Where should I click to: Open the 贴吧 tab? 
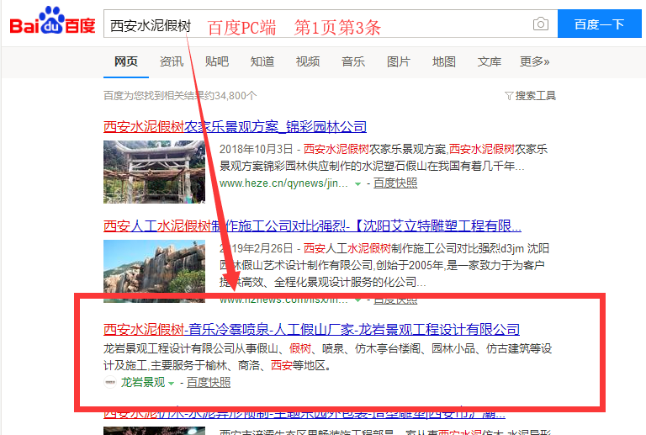[x=217, y=61]
